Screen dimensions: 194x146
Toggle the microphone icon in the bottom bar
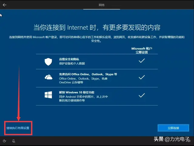point(14,141)
